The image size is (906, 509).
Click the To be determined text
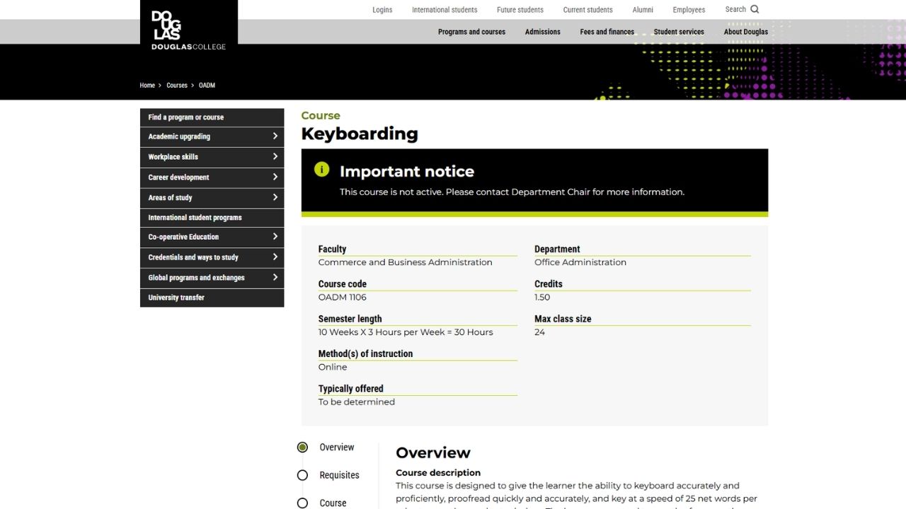tap(357, 402)
